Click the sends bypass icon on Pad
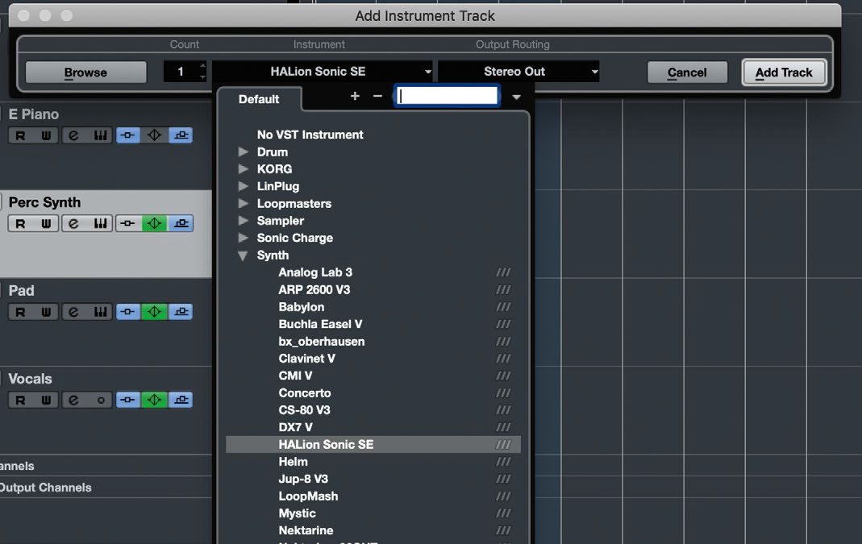This screenshot has width=862, height=544. 181,312
